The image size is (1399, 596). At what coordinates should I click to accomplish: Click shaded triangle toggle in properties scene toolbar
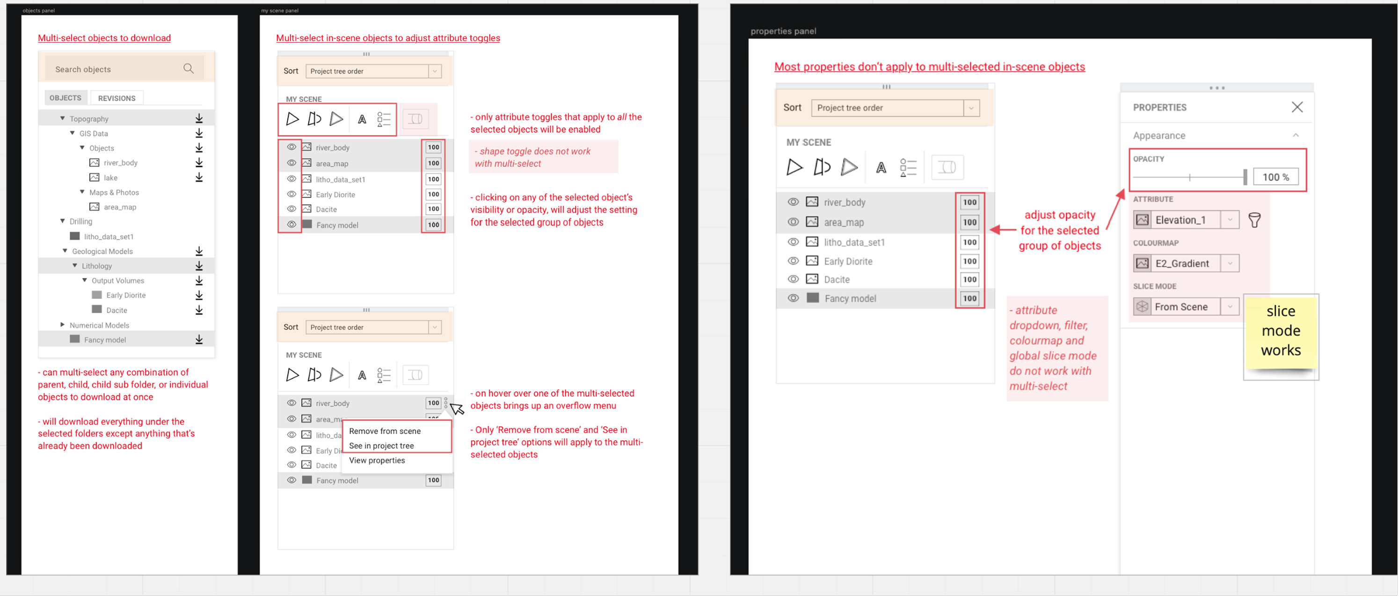pyautogui.click(x=849, y=167)
